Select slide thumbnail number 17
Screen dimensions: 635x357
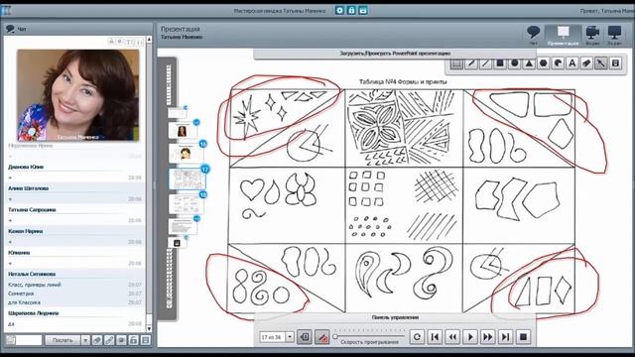(187, 178)
